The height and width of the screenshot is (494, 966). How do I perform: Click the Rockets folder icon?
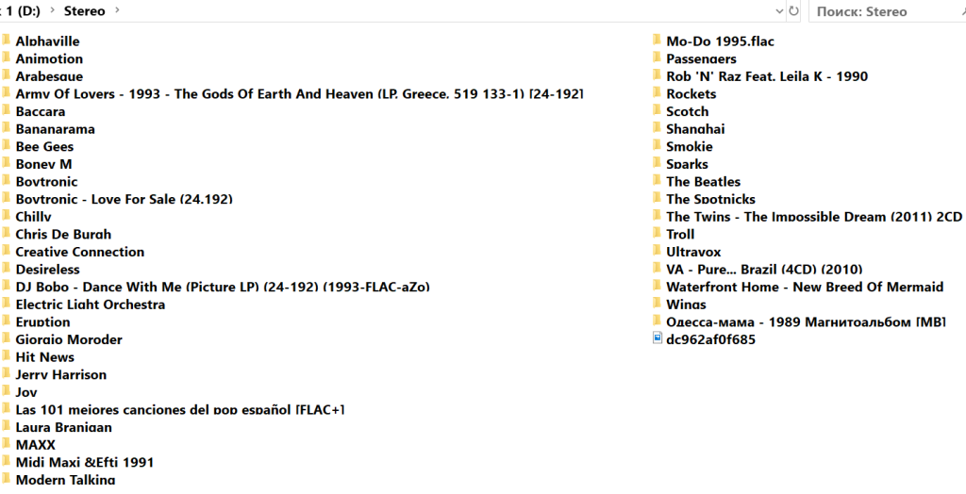(657, 93)
